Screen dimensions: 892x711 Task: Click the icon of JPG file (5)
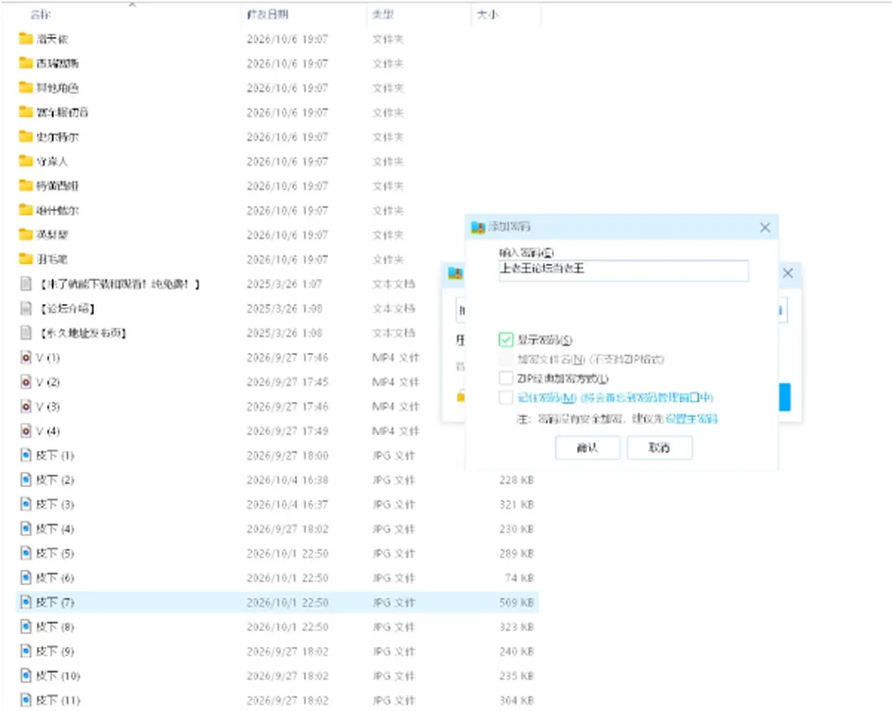pos(26,553)
